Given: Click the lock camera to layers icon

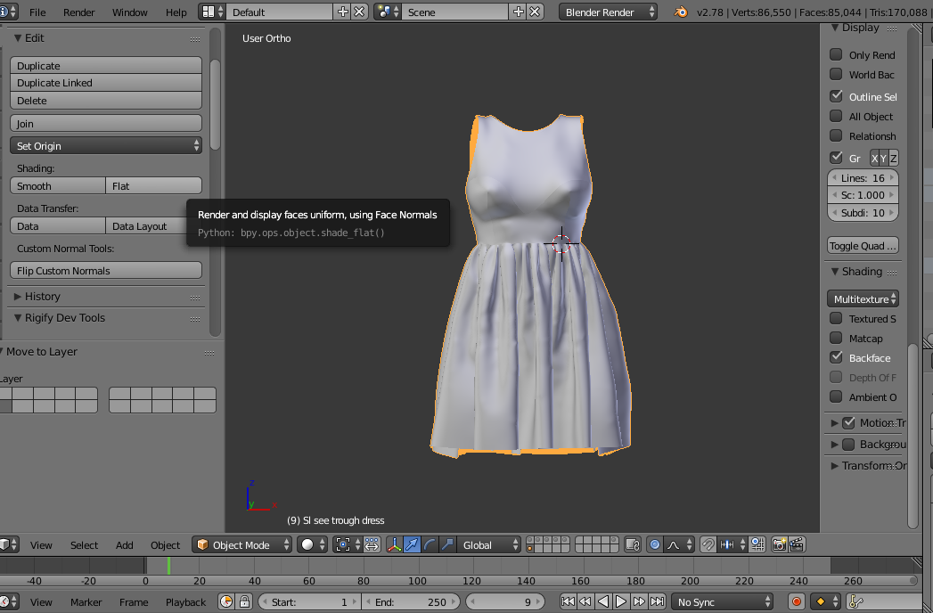Looking at the screenshot, I should point(633,544).
